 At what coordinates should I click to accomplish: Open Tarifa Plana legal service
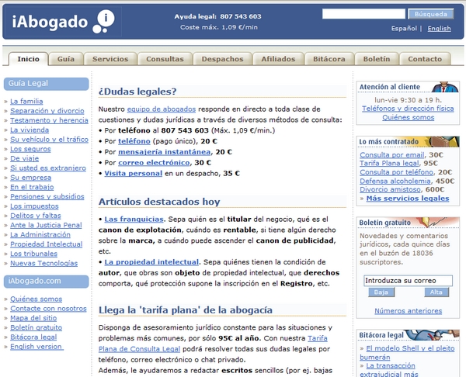click(389, 163)
